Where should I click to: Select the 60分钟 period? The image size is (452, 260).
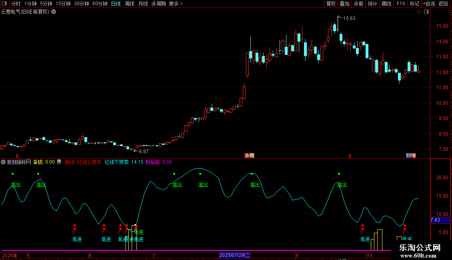point(100,4)
